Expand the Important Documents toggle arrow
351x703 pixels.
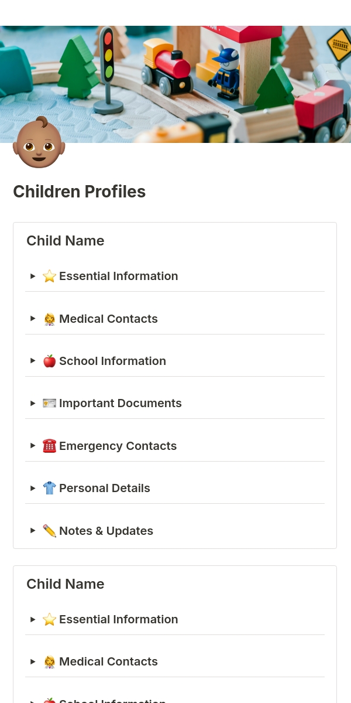coord(33,403)
